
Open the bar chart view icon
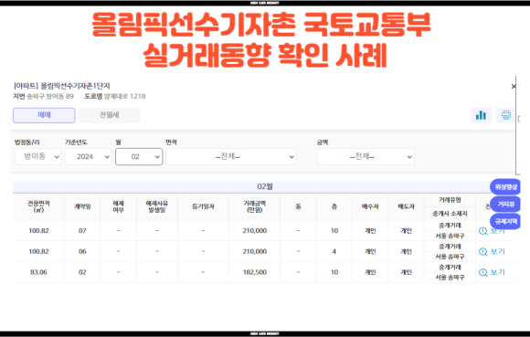(x=481, y=115)
